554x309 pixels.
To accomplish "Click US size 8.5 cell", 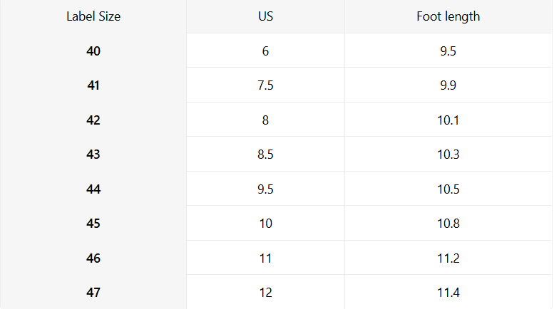I will [265, 154].
